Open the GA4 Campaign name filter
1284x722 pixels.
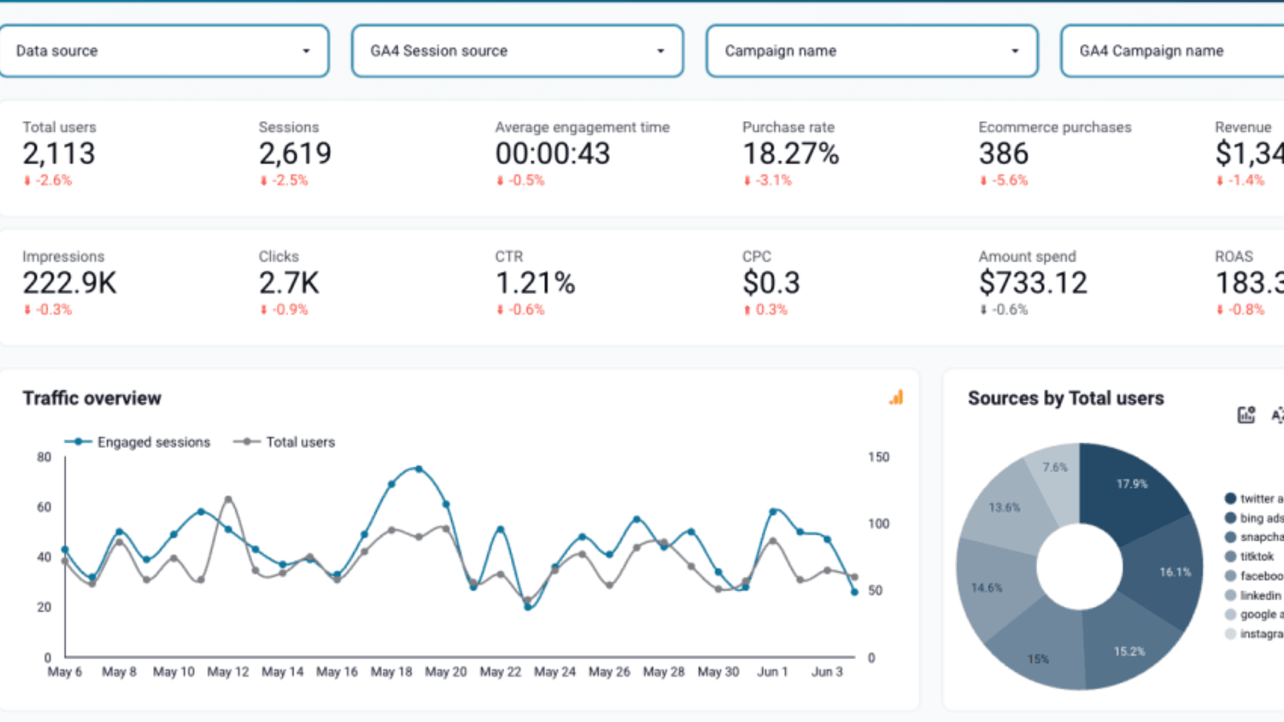(1170, 51)
